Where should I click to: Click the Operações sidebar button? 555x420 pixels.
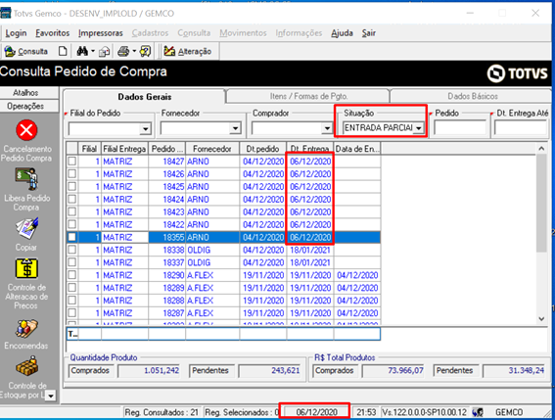click(25, 107)
